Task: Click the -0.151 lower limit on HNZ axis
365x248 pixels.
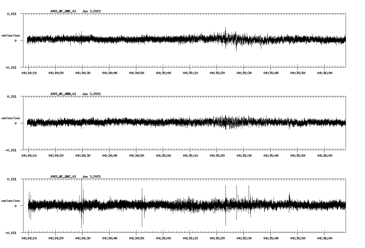Action: pyautogui.click(x=11, y=233)
